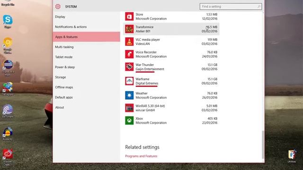Open Programs and Features link
This screenshot has height=170, width=303.
[141, 156]
